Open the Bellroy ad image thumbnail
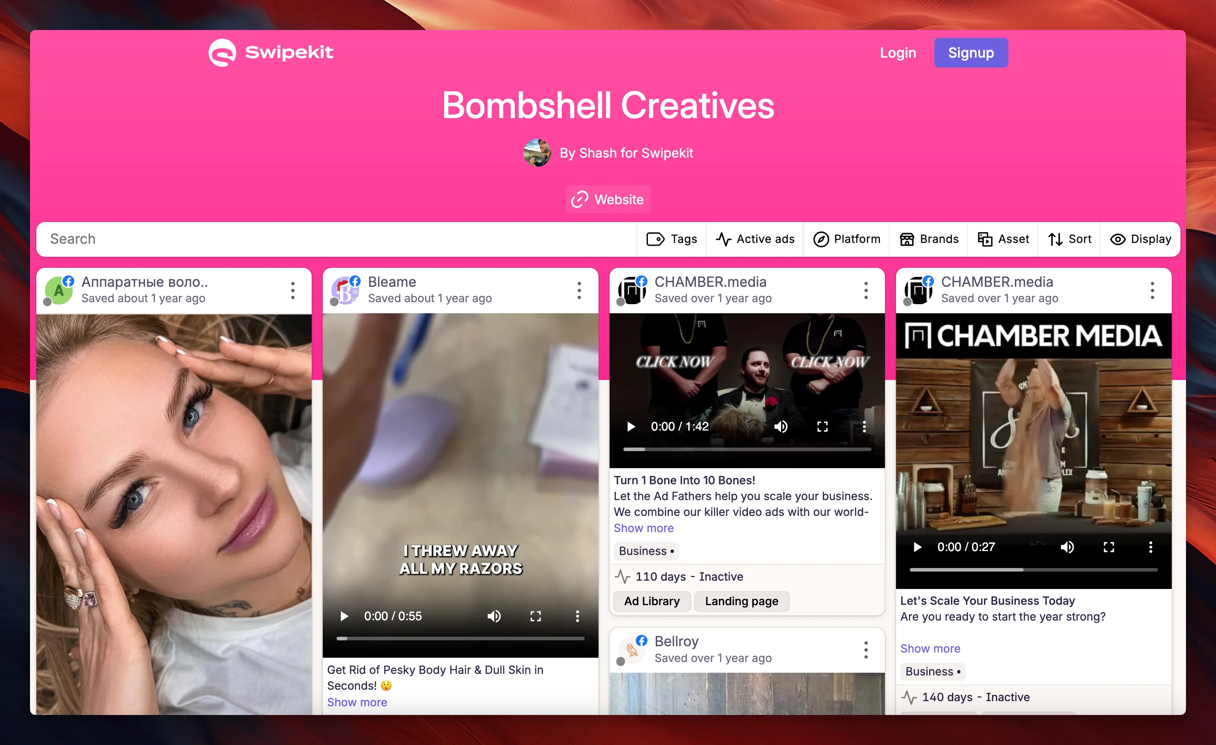 pyautogui.click(x=747, y=694)
